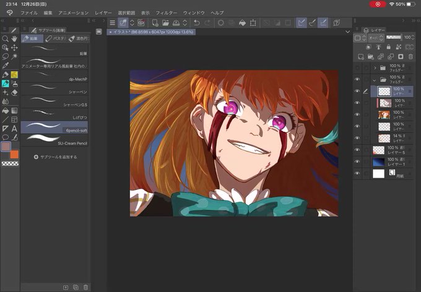This screenshot has height=292, width=421.
Task: Select the Text tool
Action: click(14, 129)
